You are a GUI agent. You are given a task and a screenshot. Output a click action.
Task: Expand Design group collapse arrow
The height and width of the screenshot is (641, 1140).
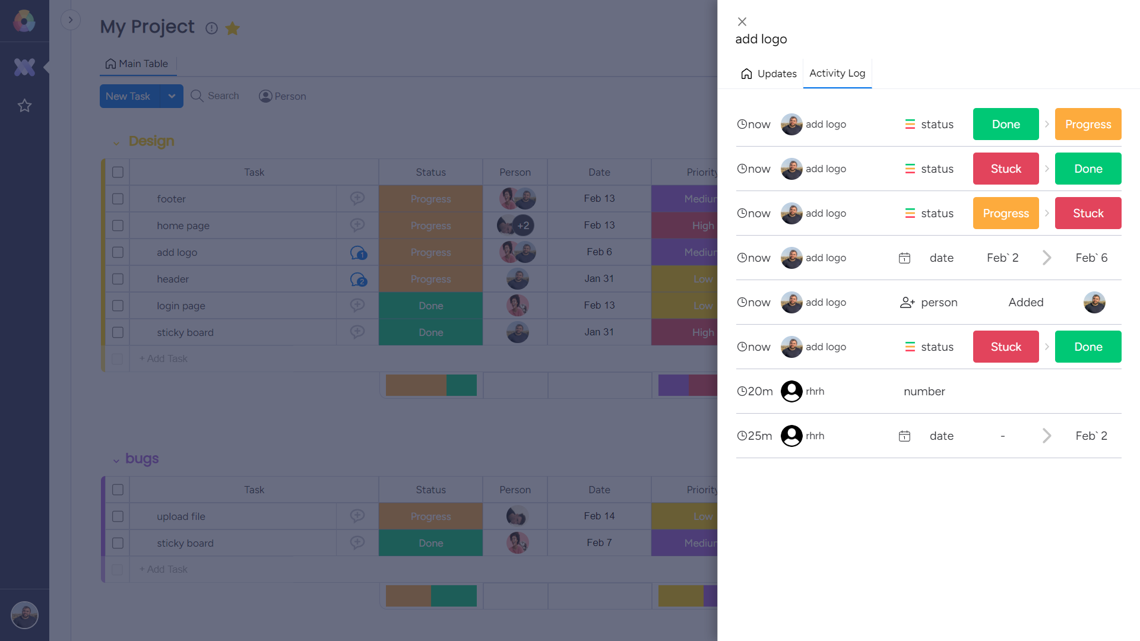point(115,142)
